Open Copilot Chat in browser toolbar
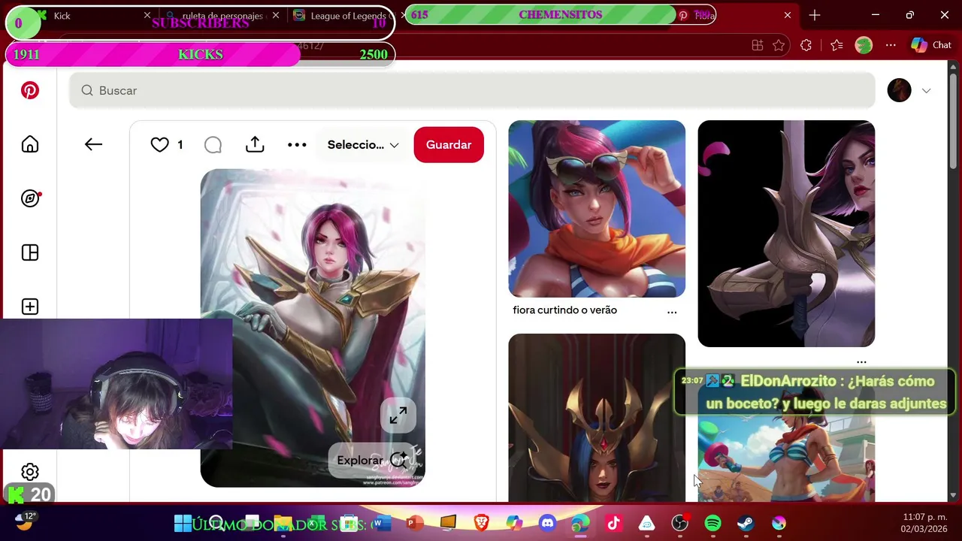Image resolution: width=962 pixels, height=541 pixels. (x=931, y=45)
